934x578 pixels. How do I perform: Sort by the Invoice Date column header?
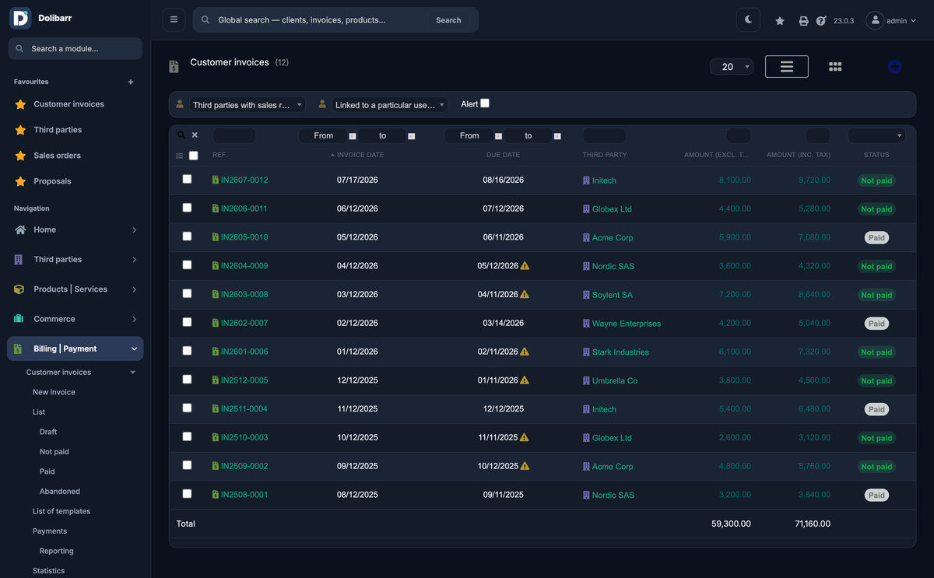(x=360, y=155)
